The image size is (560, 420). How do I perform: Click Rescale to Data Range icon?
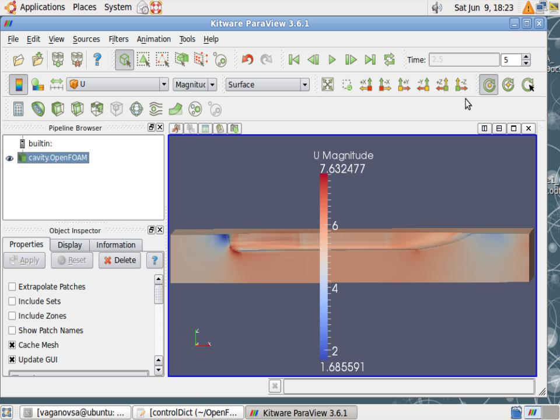click(57, 85)
